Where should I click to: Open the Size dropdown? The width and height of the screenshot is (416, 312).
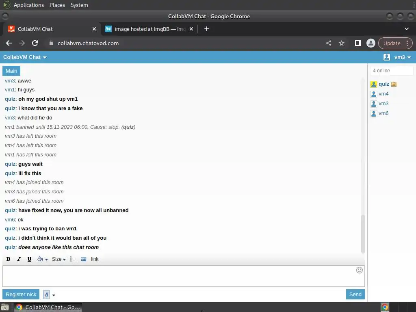click(x=58, y=259)
